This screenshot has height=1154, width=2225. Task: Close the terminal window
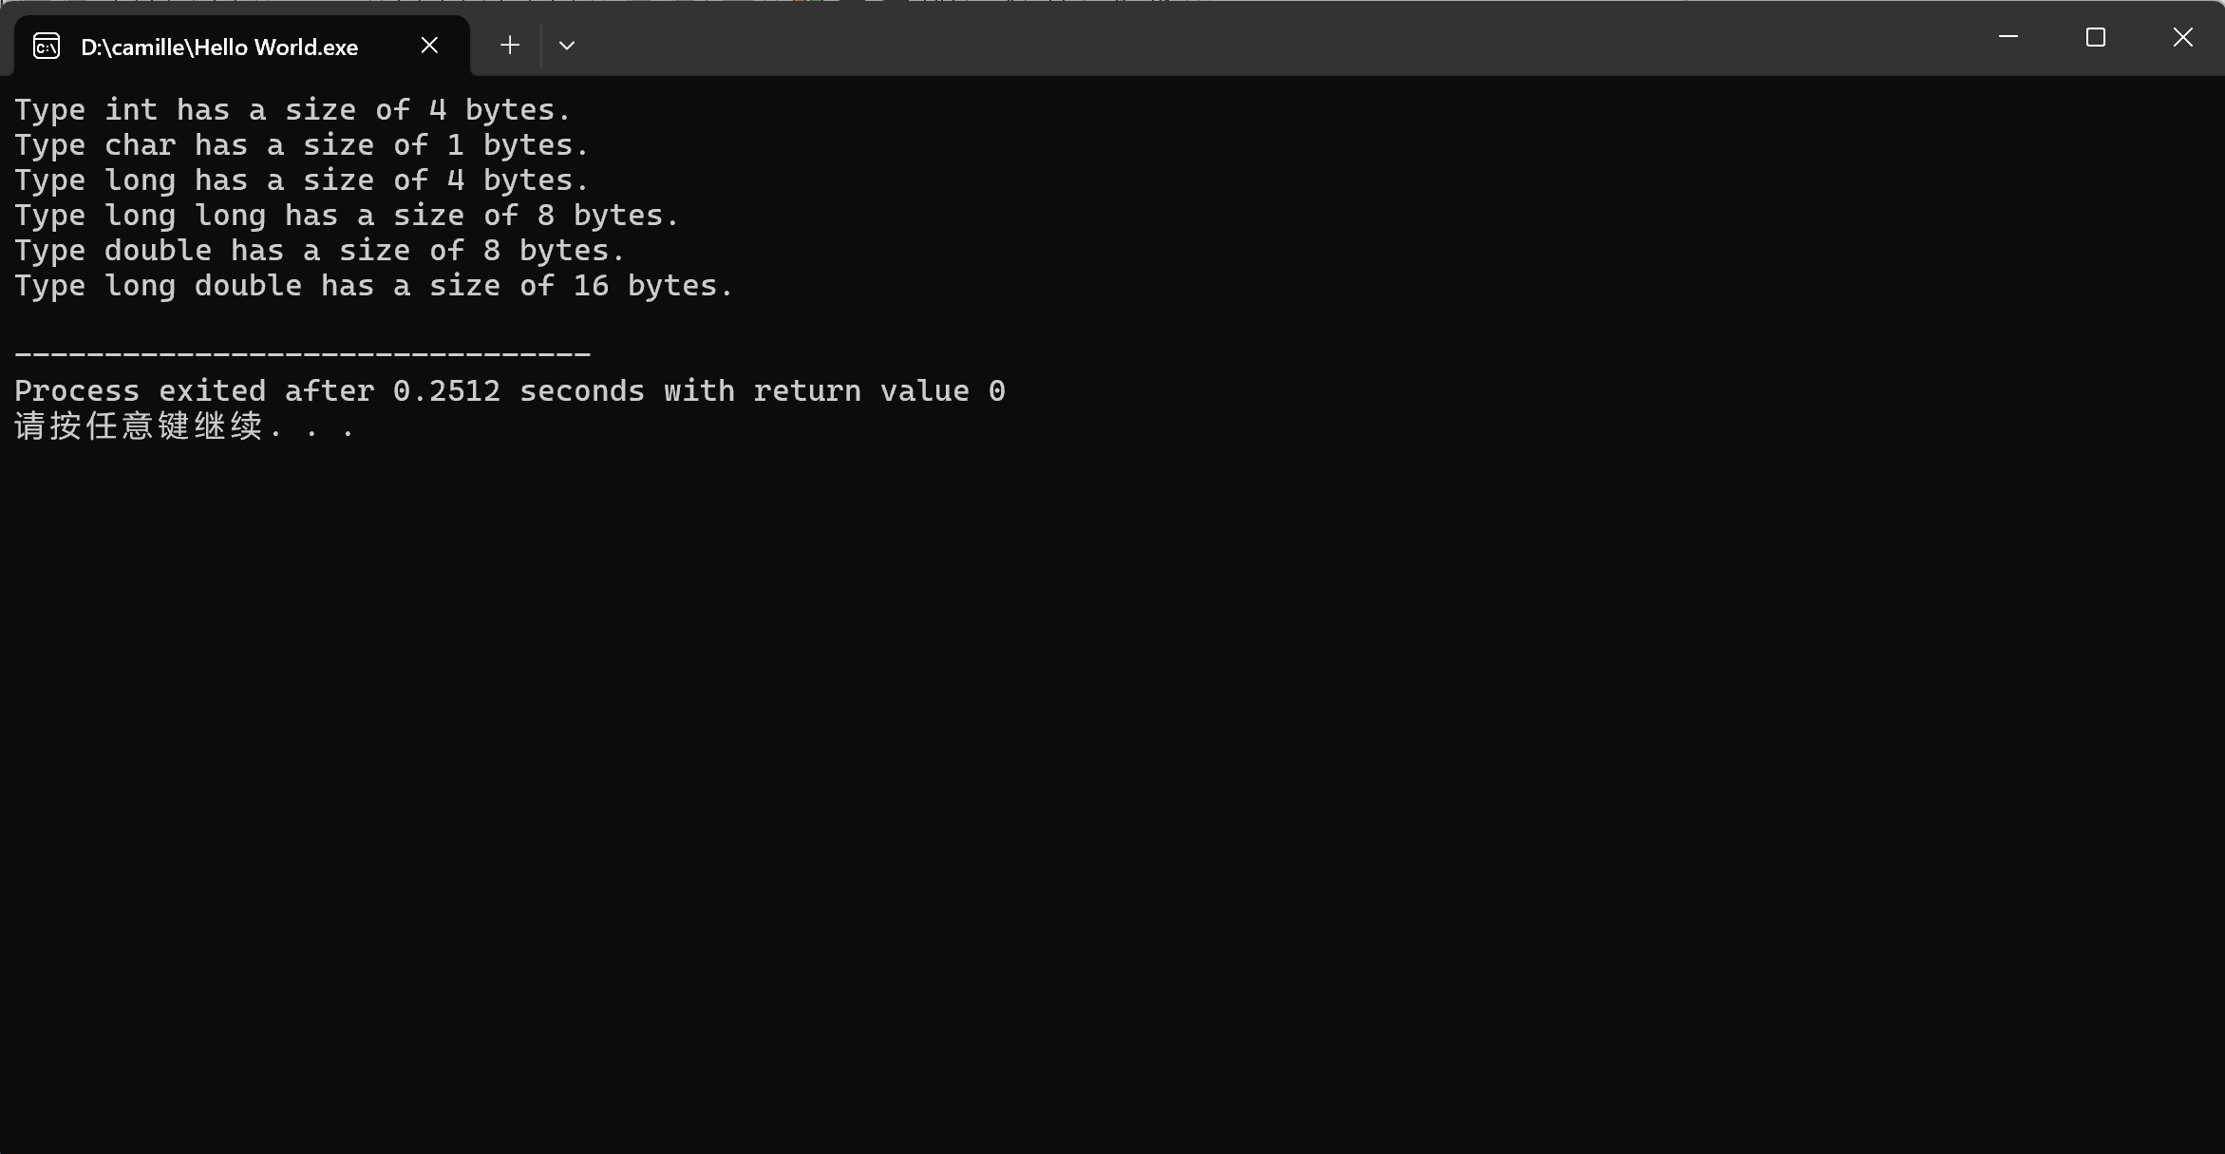tap(2183, 37)
